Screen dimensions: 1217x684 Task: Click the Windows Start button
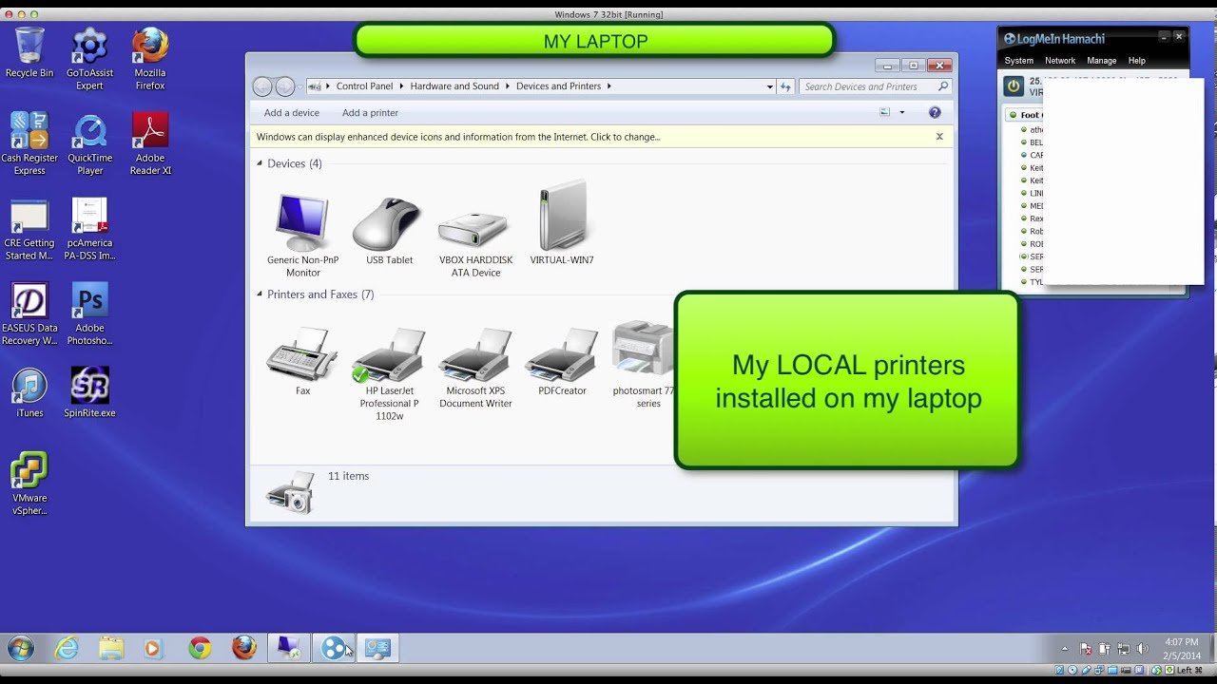tap(20, 649)
